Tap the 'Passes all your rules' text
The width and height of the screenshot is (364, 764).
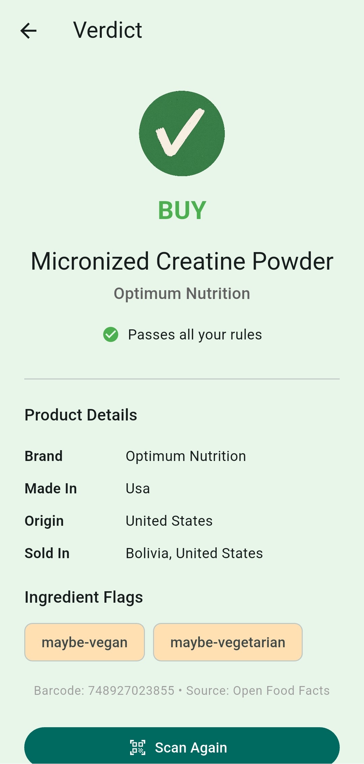(x=195, y=335)
